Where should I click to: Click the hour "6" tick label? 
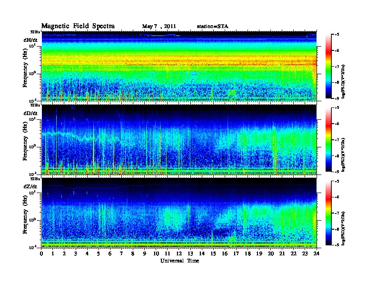110,253
